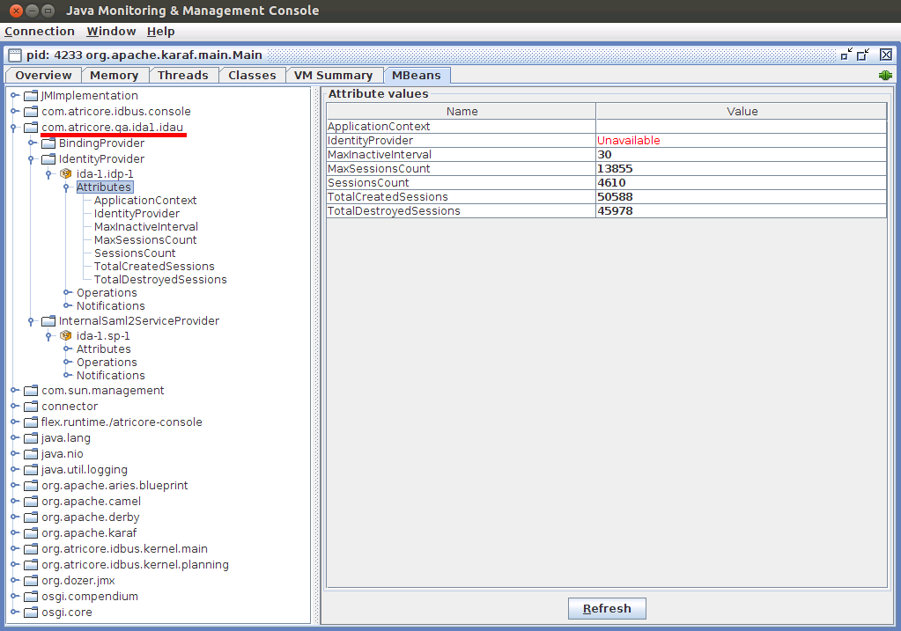Click the InternalSaml2ServiceProvider folder icon
This screenshot has height=631, width=901.
coord(48,321)
